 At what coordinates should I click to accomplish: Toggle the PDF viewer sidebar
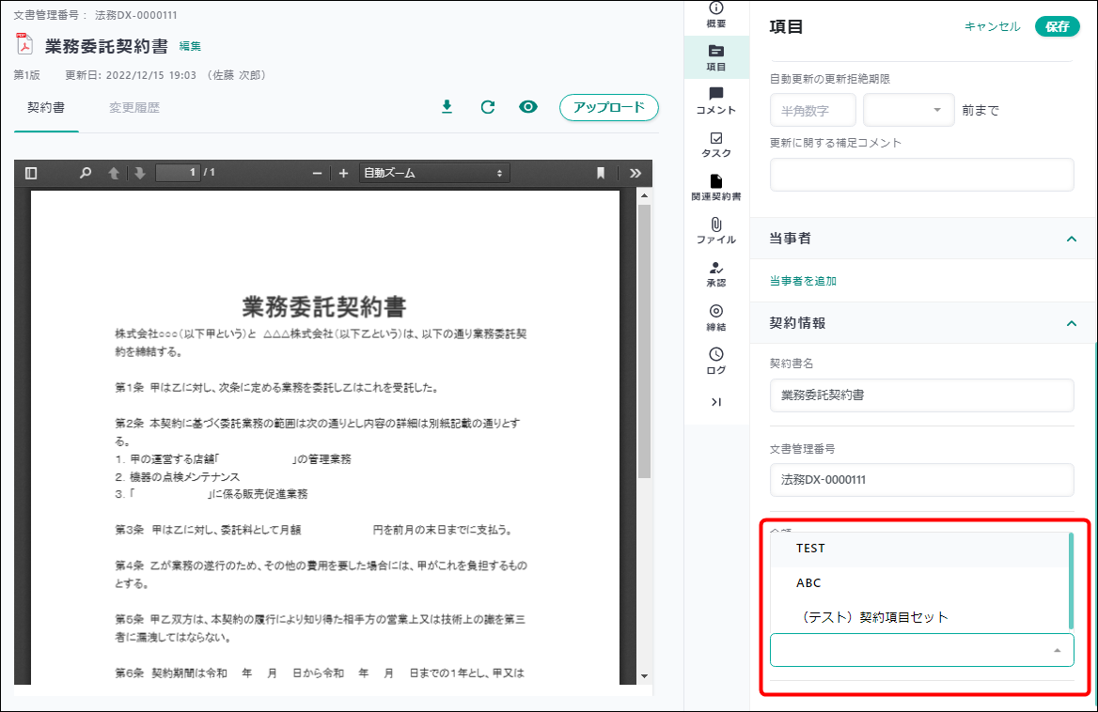coord(31,173)
